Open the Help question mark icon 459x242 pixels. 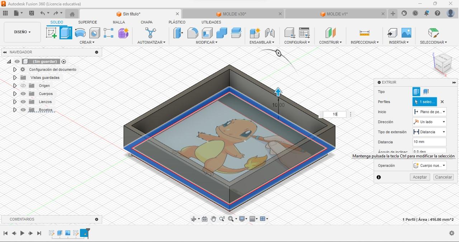pos(437,13)
